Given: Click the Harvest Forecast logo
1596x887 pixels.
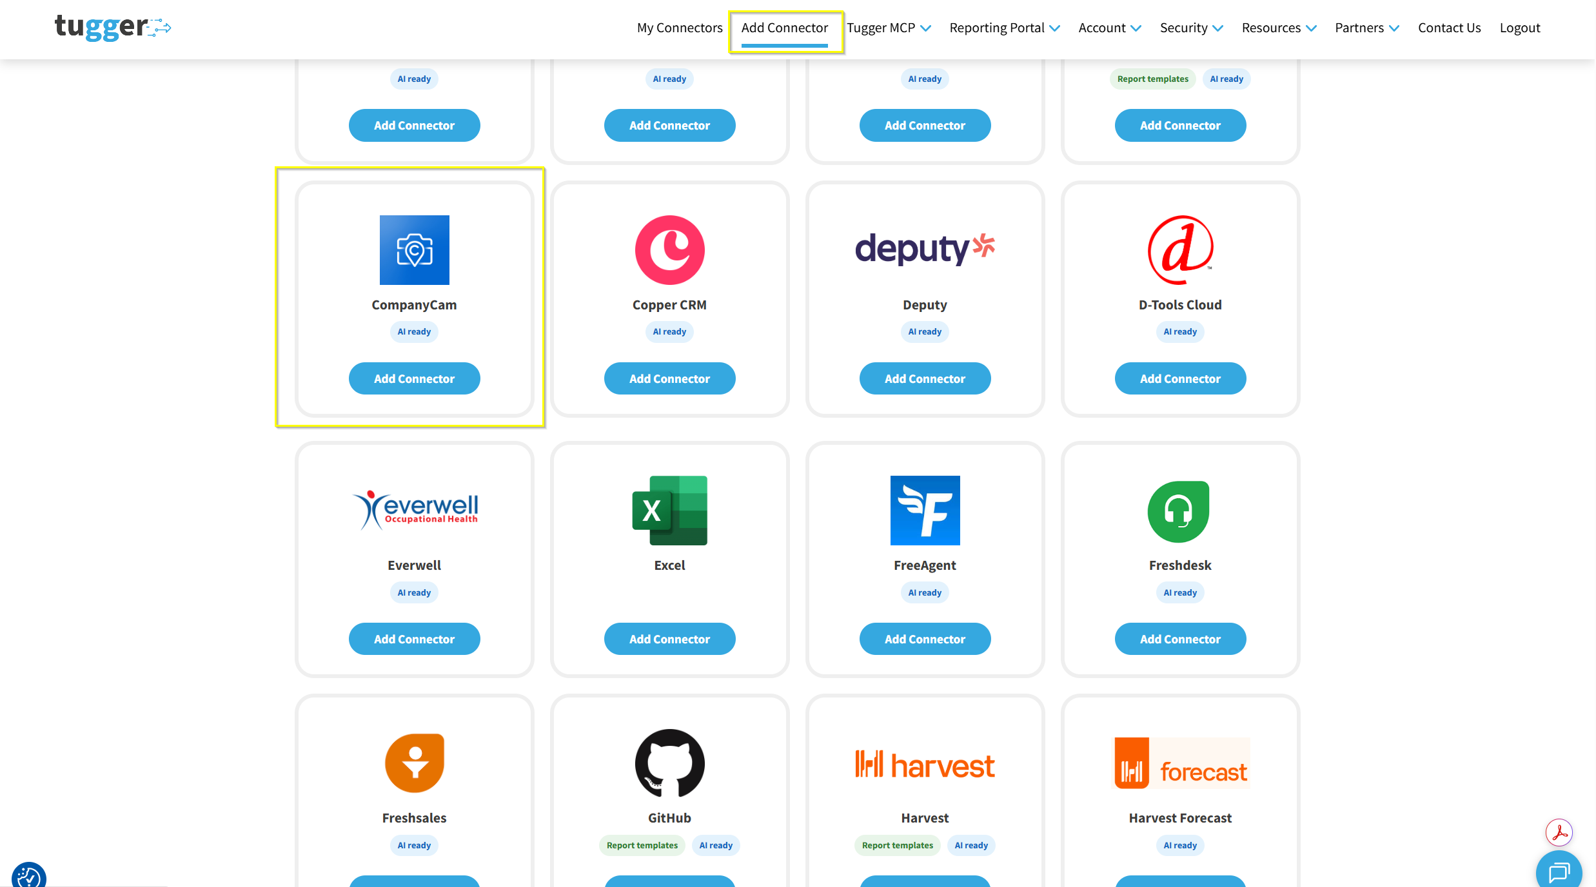Looking at the screenshot, I should click(1182, 763).
